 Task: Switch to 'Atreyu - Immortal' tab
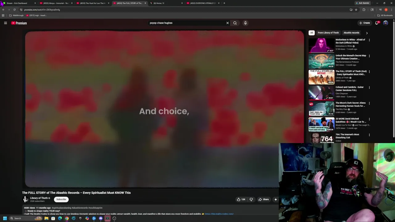click(x=56, y=3)
